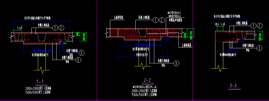This screenshot has width=269, height=101.
Task: Click the "Φ12@100(4)用于ZM-xA" note under 2-2
Action: pyautogui.click(x=144, y=87)
